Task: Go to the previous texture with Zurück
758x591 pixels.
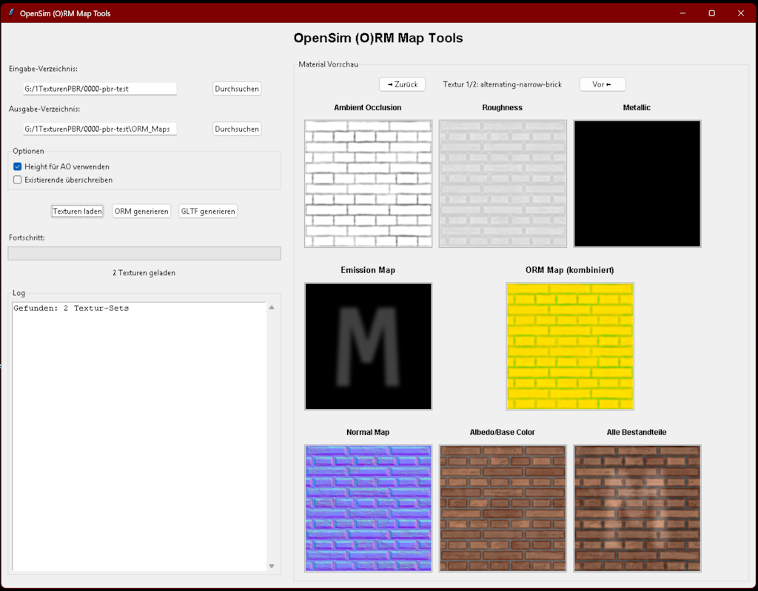Action: click(x=402, y=84)
